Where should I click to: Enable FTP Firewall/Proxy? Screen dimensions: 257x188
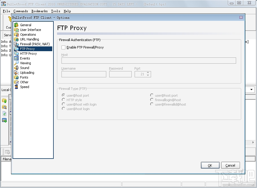pyautogui.click(x=63, y=47)
